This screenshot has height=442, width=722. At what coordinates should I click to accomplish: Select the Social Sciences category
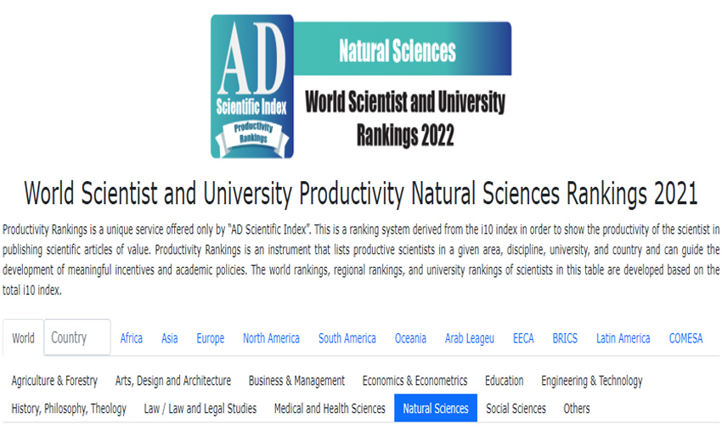pyautogui.click(x=516, y=409)
